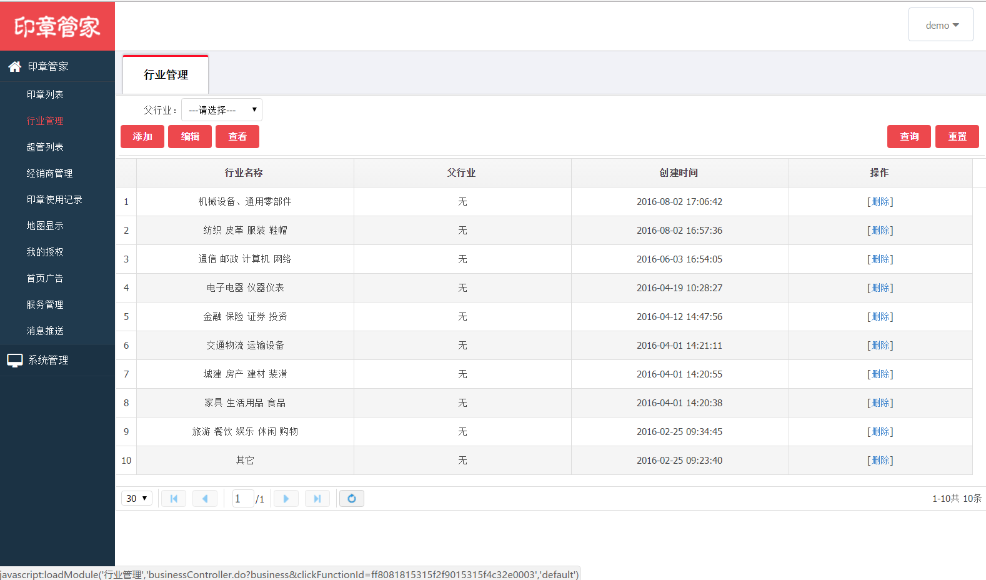986x580 pixels.
Task: Open 印章列表 in sidebar
Action: pyautogui.click(x=45, y=94)
